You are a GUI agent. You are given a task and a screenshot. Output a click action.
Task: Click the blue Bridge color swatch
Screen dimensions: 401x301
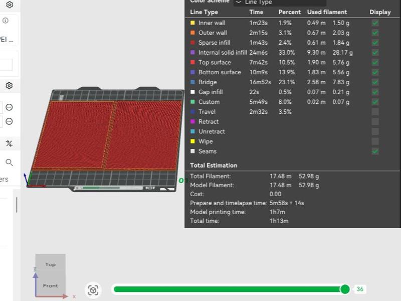tap(192, 82)
